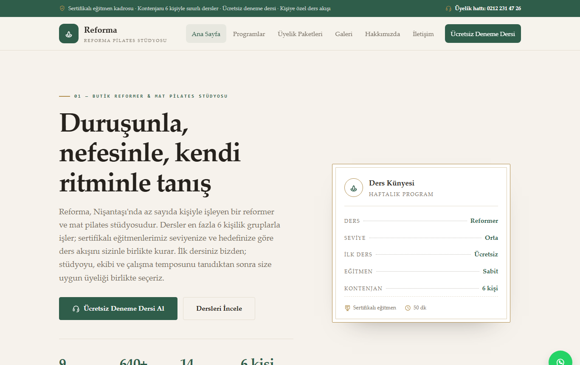Click the headset icon beside Üyelik hattı
The height and width of the screenshot is (365, 580).
coord(449,8)
